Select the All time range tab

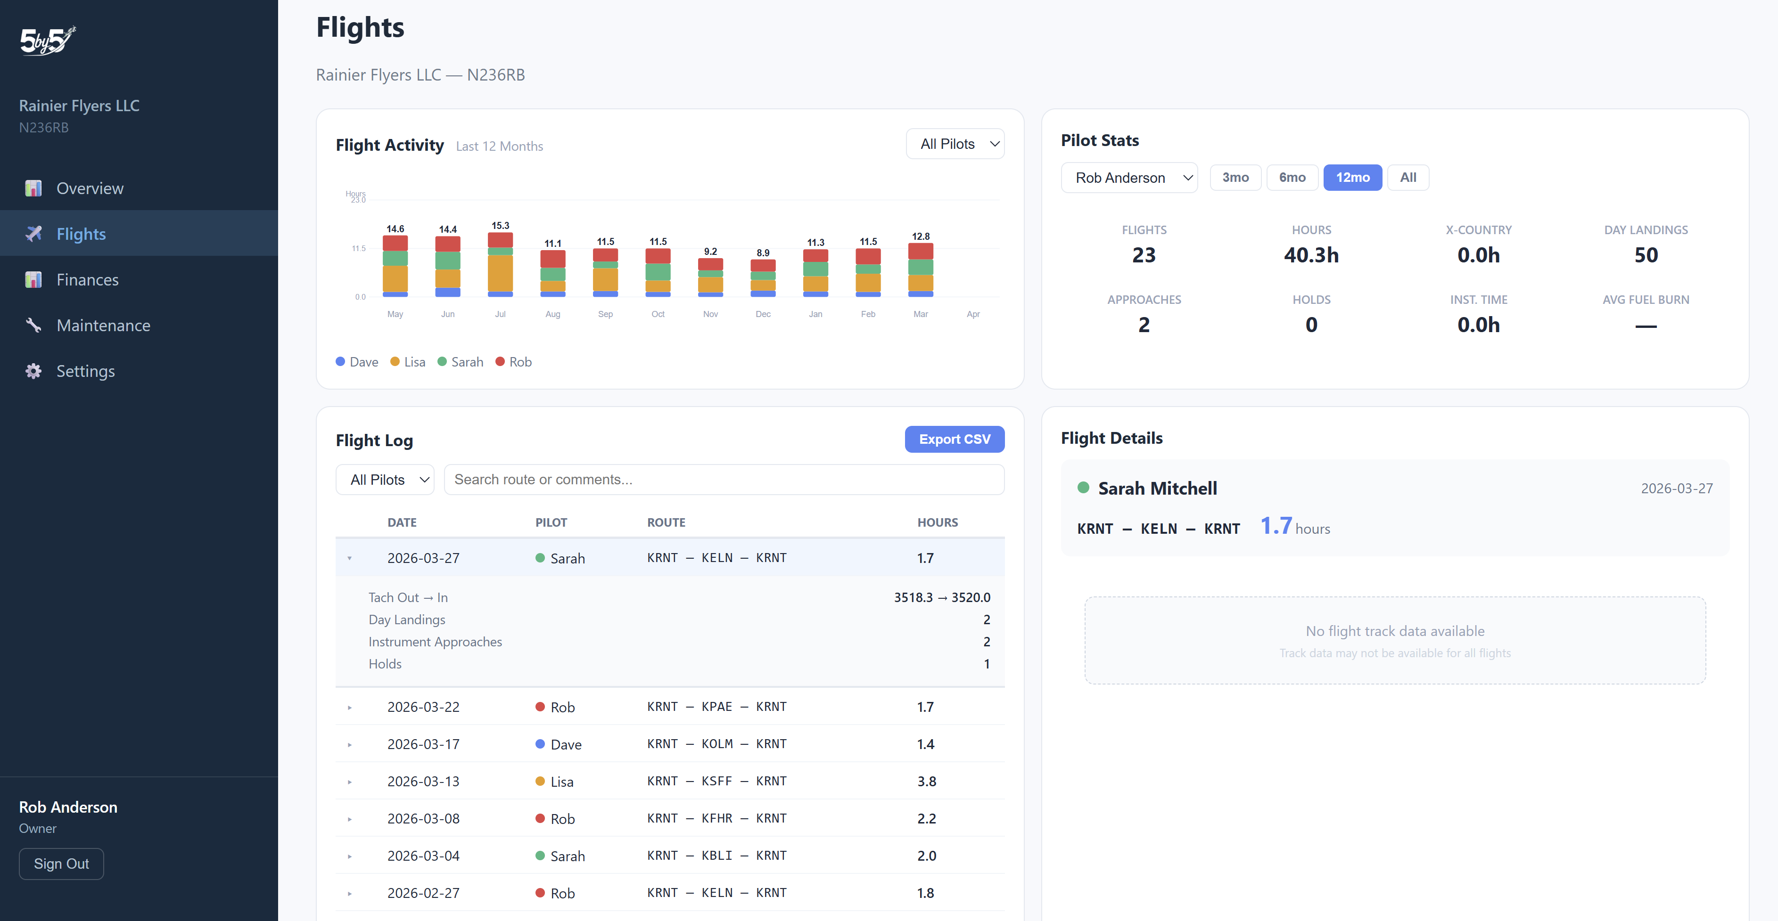pos(1408,177)
